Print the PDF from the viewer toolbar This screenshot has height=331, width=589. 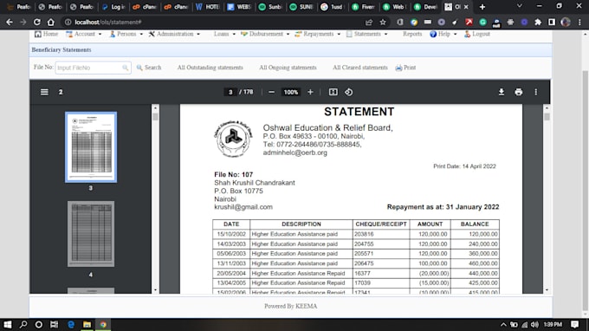(519, 92)
